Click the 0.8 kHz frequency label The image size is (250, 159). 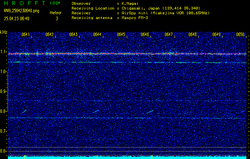point(3,111)
